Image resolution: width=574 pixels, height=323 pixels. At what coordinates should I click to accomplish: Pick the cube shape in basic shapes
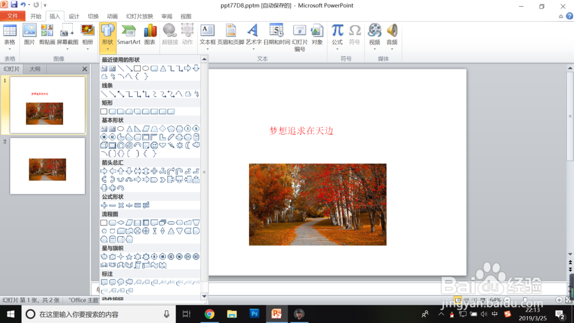(104, 146)
